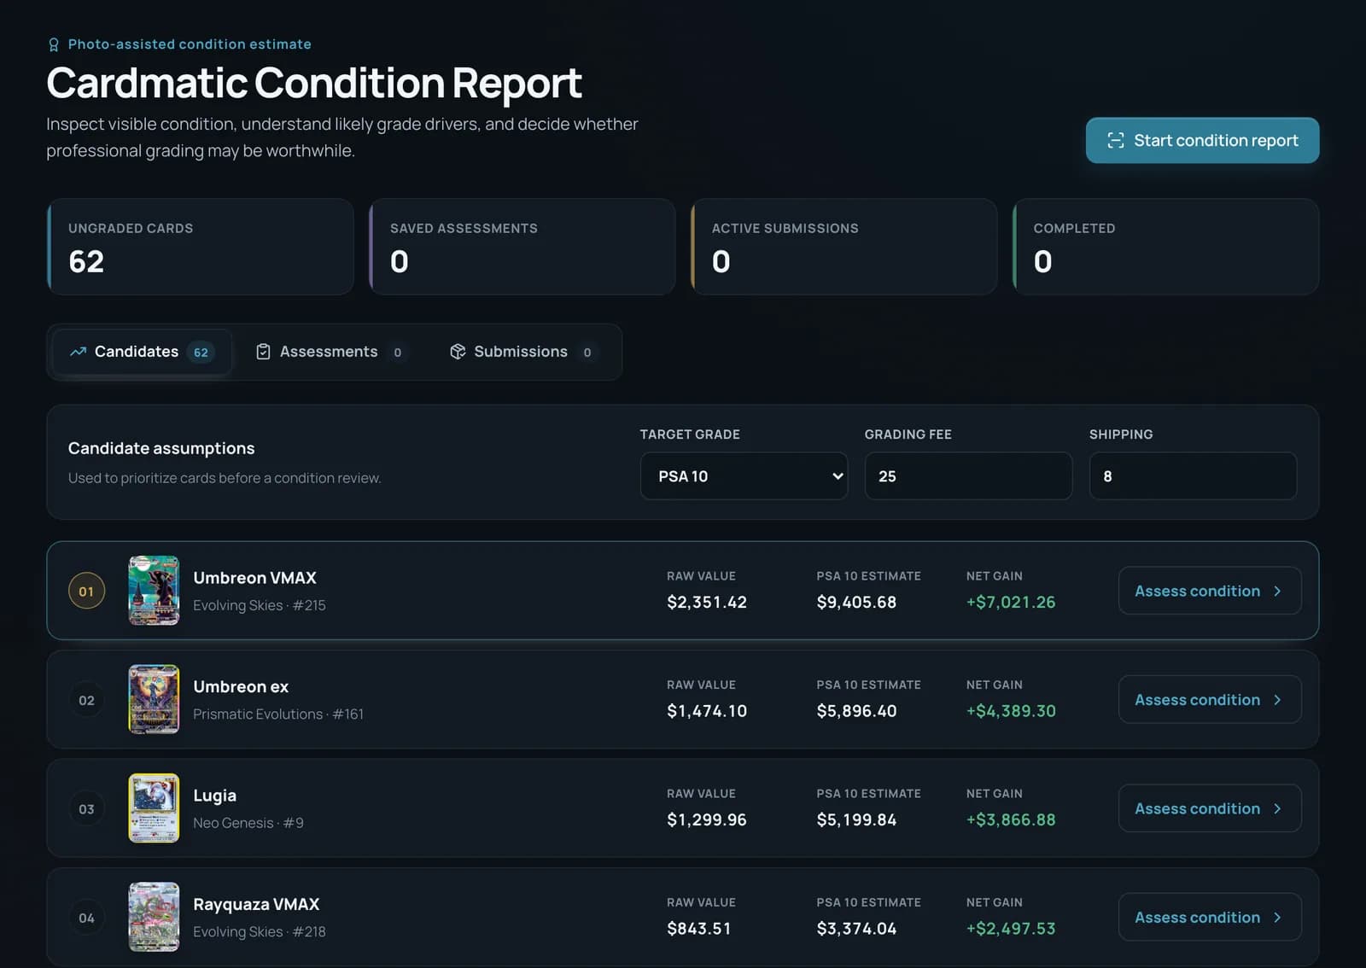The image size is (1366, 968).
Task: Click the 62 count badge on Candidates
Action: click(x=201, y=352)
